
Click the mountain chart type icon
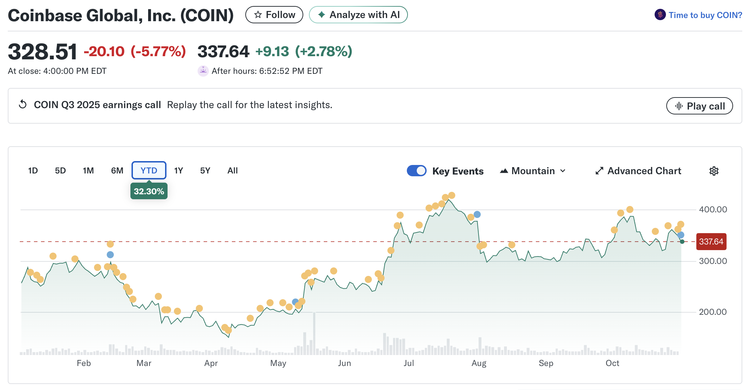point(504,171)
